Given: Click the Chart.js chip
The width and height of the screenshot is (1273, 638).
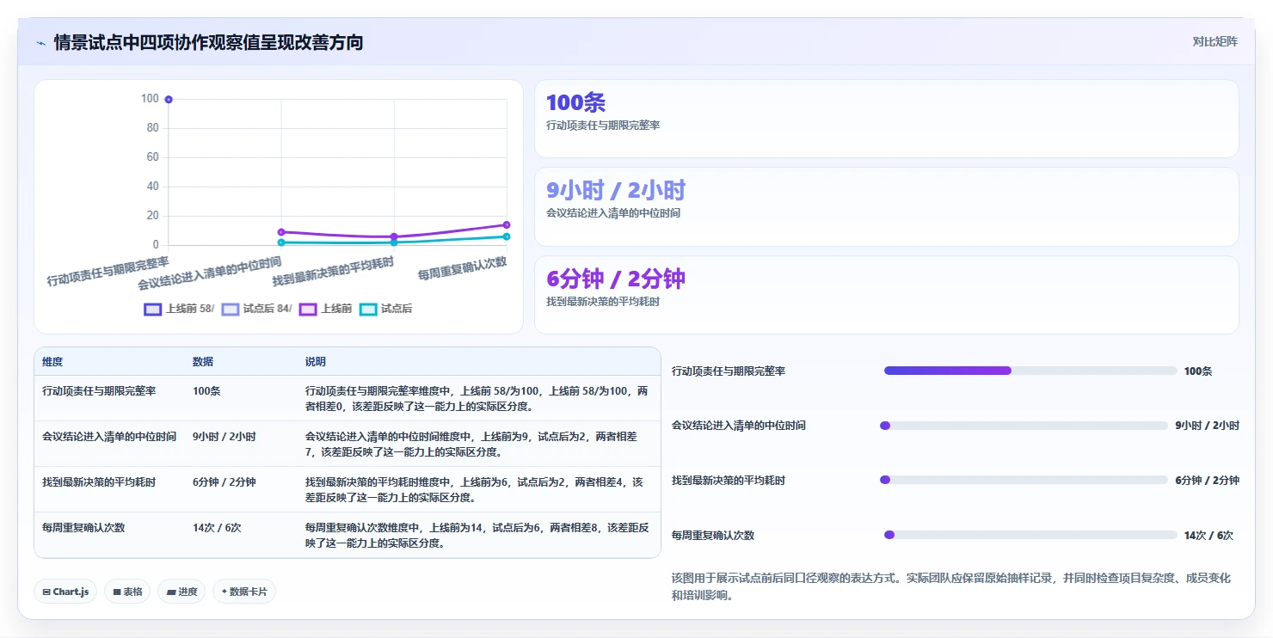Looking at the screenshot, I should (x=65, y=592).
